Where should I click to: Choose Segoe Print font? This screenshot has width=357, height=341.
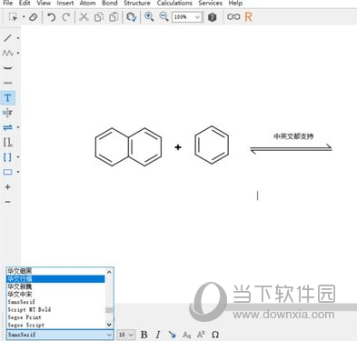55,317
